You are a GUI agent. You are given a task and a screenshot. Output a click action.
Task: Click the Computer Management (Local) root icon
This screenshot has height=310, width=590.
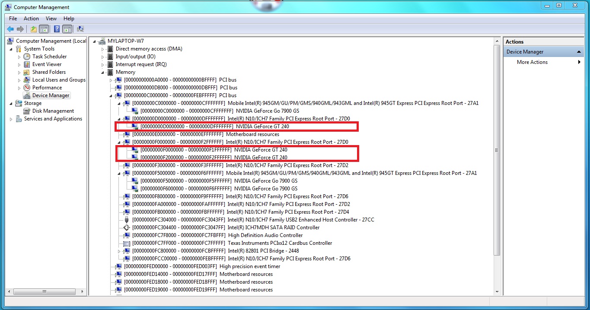coord(10,41)
